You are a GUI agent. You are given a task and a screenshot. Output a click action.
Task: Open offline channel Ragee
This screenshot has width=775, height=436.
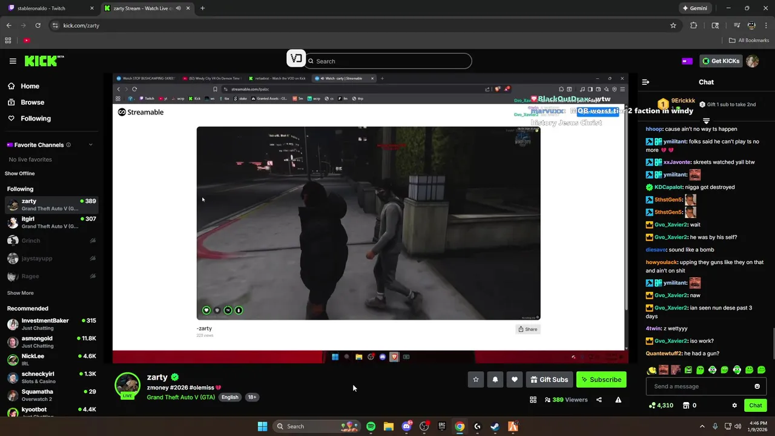pyautogui.click(x=51, y=276)
